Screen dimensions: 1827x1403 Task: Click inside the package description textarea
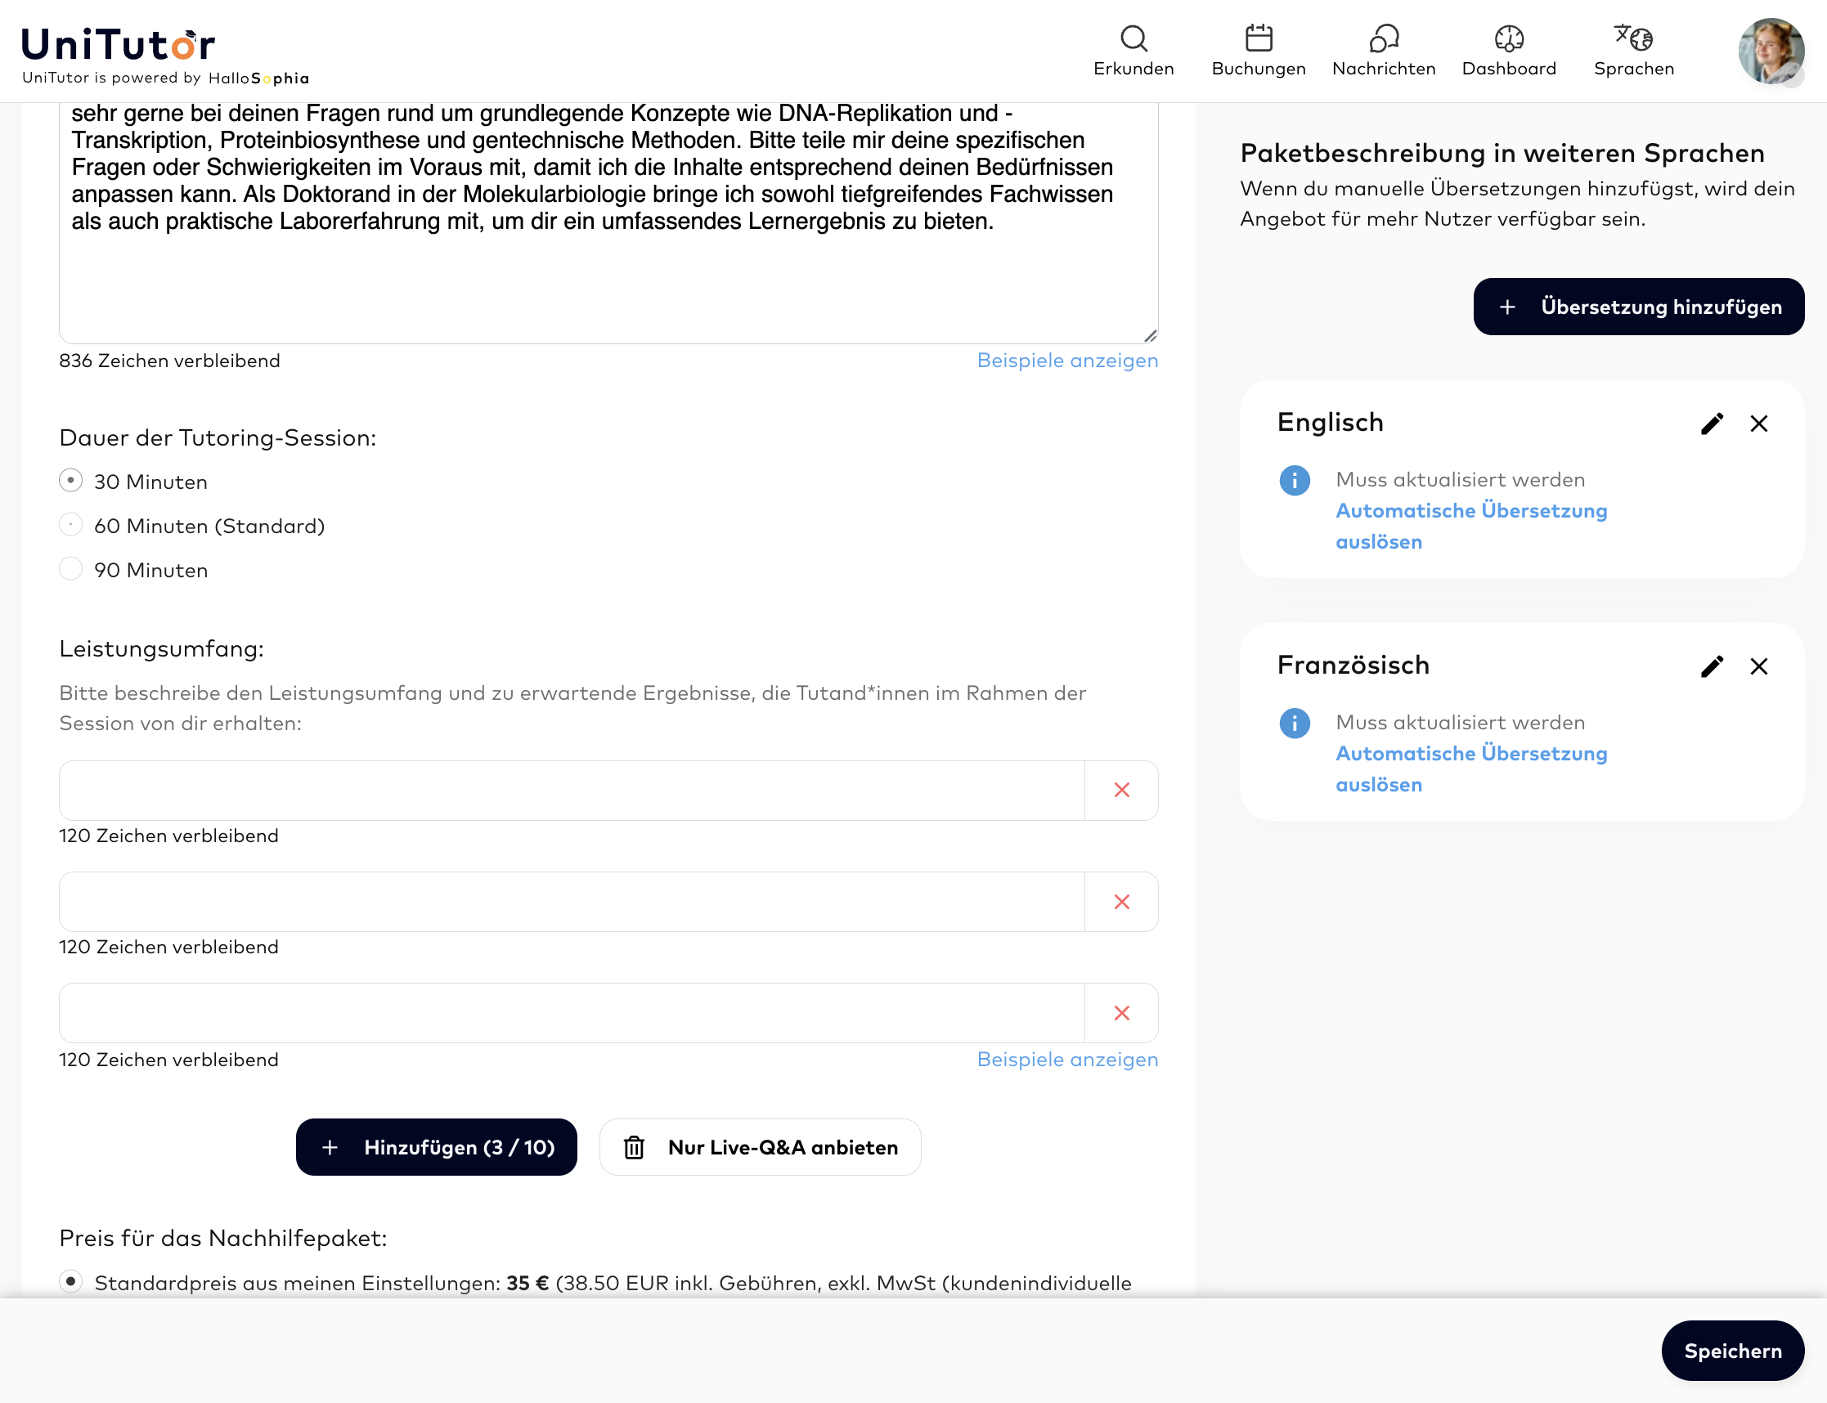[608, 223]
